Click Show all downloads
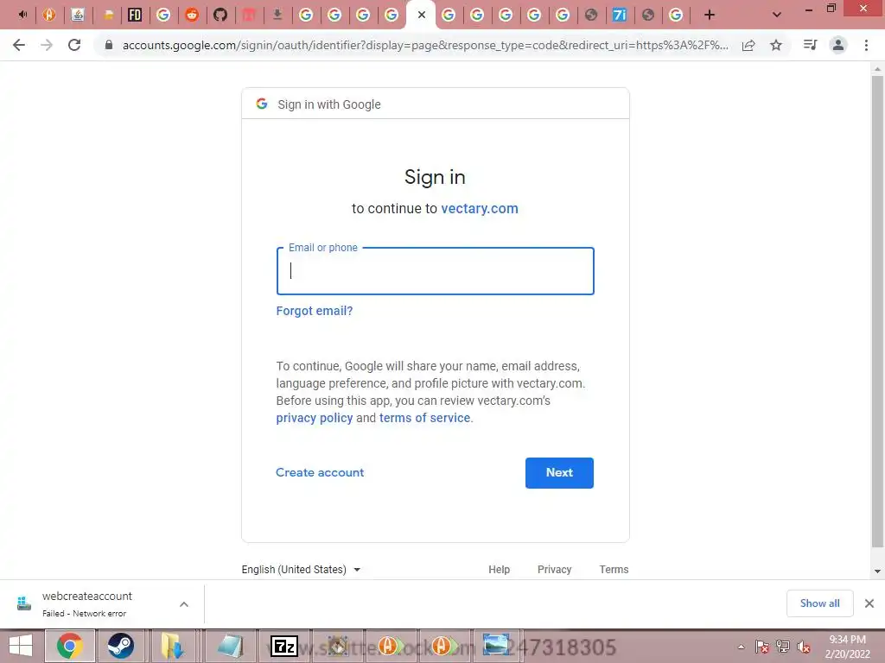This screenshot has width=885, height=663. click(819, 603)
